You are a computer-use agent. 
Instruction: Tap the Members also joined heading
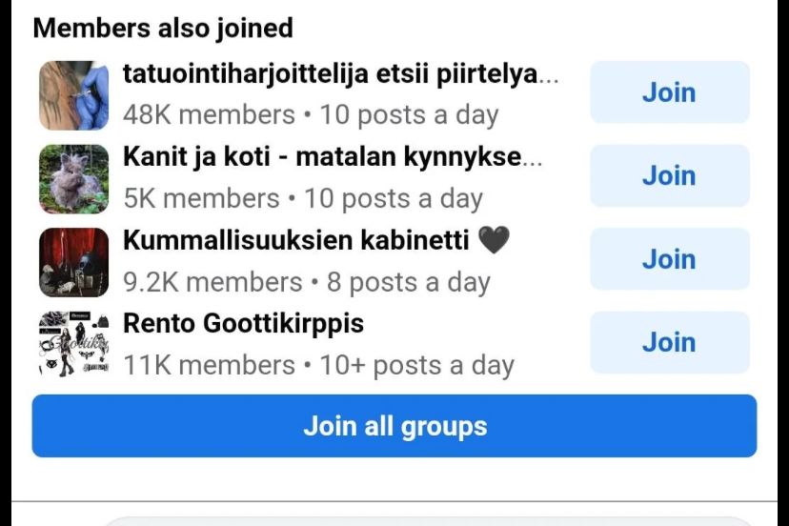pyautogui.click(x=163, y=29)
